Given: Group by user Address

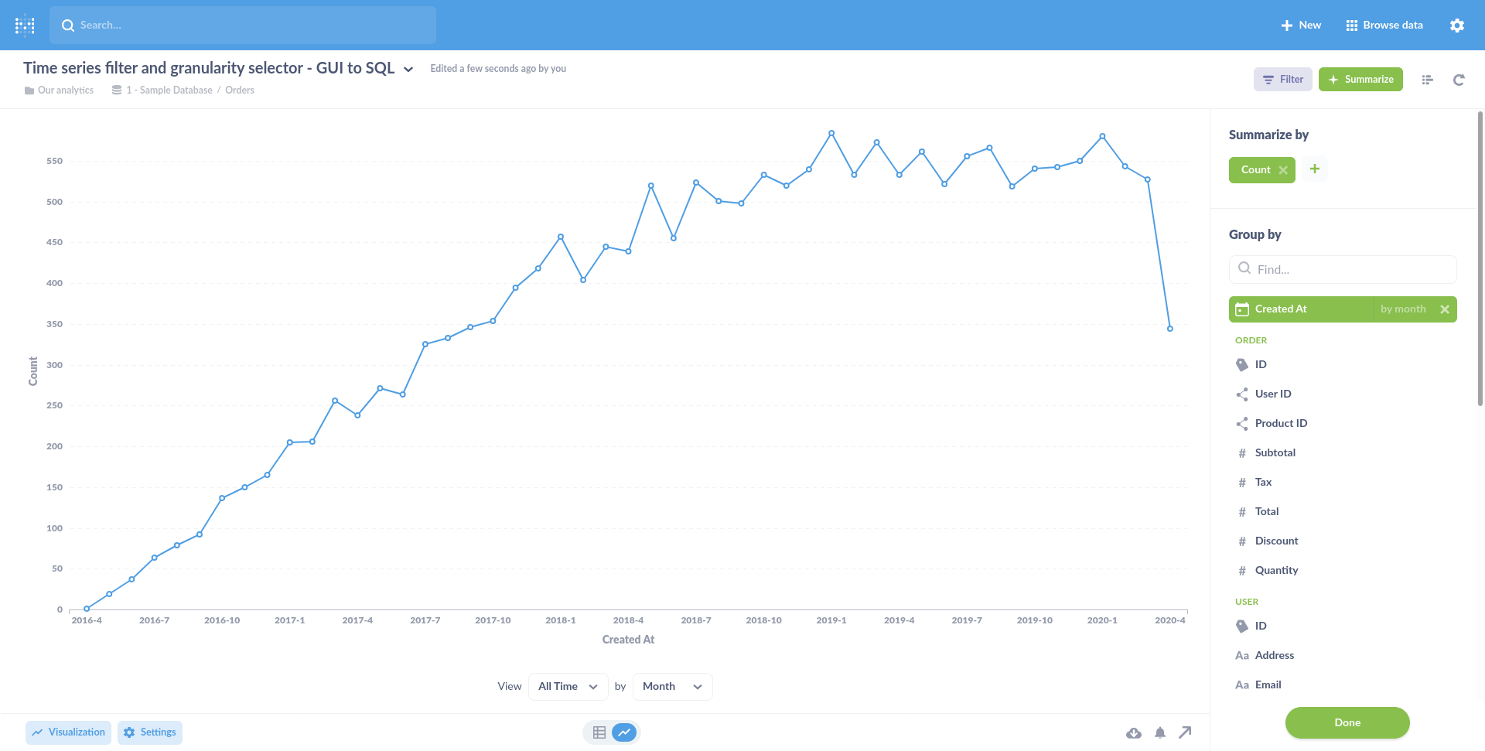Looking at the screenshot, I should coord(1343,655).
